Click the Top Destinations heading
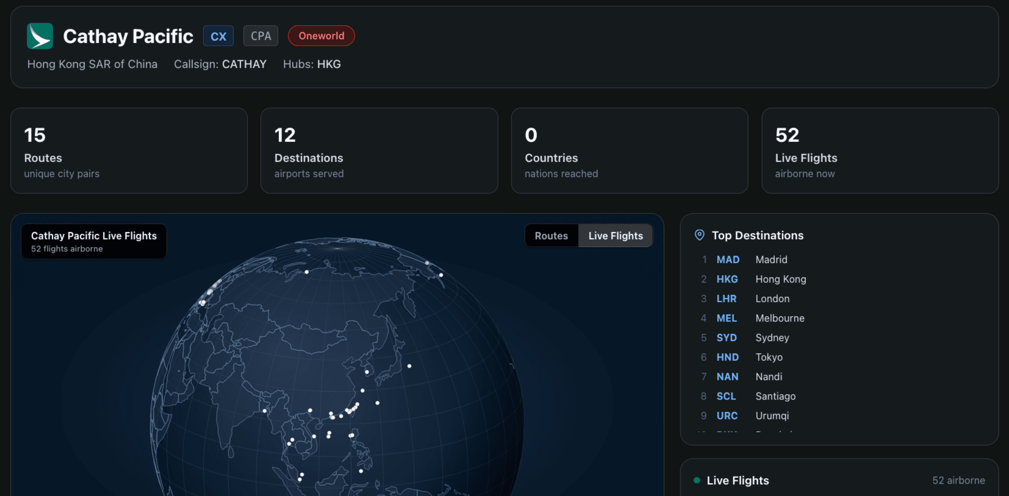Screen dimensions: 1009x496 (x=758, y=236)
